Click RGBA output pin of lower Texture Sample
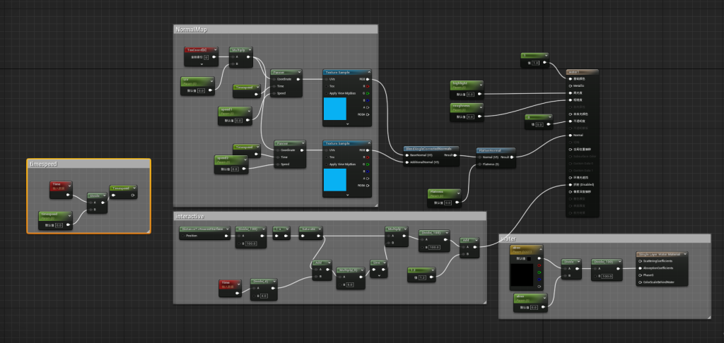Screen dimensions: 724x343 (368, 186)
